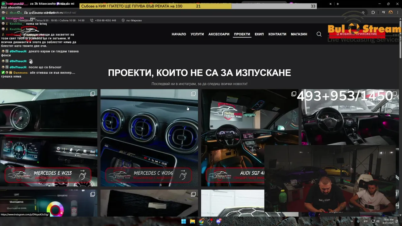Viewport: 402px width, 226px height.
Task: Click the website search magnifier icon
Action: point(319,34)
